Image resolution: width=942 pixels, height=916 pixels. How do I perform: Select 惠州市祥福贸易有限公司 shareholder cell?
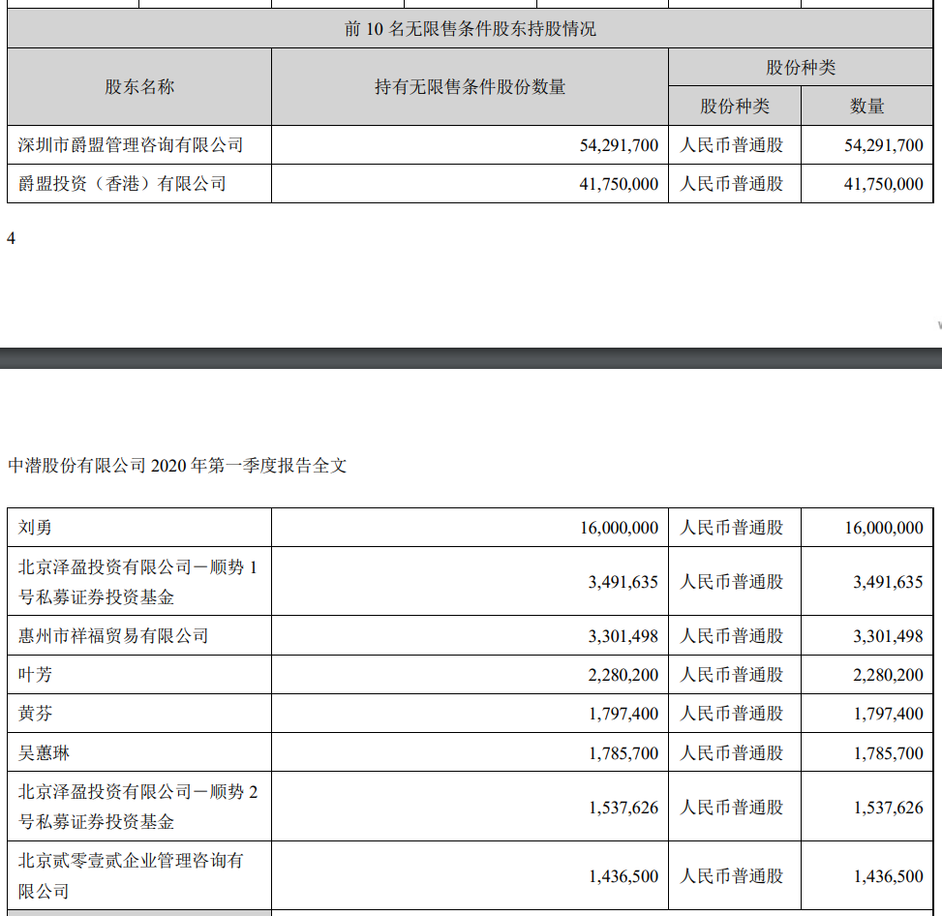pos(113,636)
